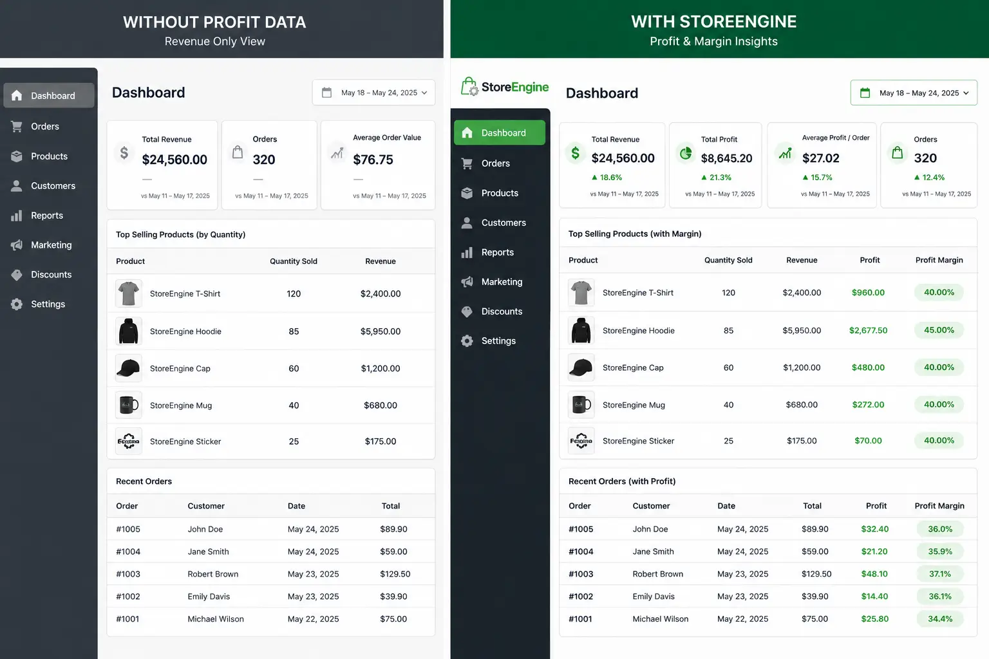Screen dimensions: 989x659
Task: Click the 45.00% profit margin badge
Action: click(939, 330)
